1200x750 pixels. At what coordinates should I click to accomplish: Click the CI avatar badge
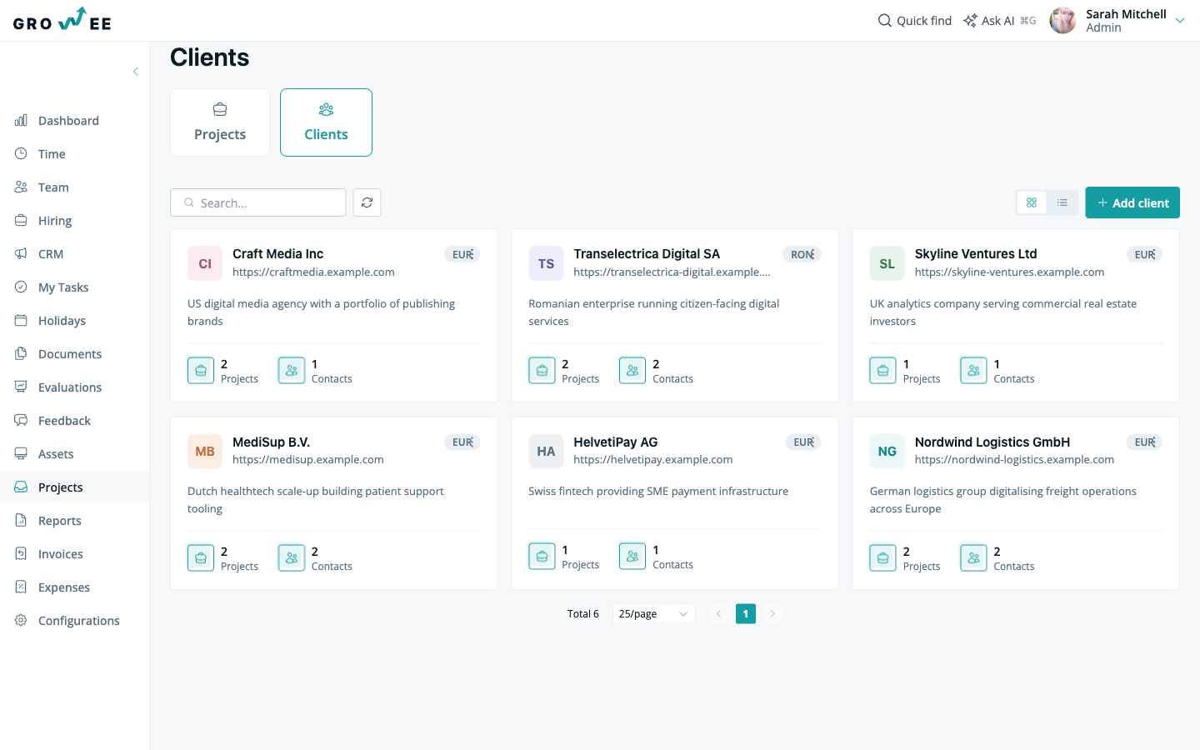pos(205,263)
